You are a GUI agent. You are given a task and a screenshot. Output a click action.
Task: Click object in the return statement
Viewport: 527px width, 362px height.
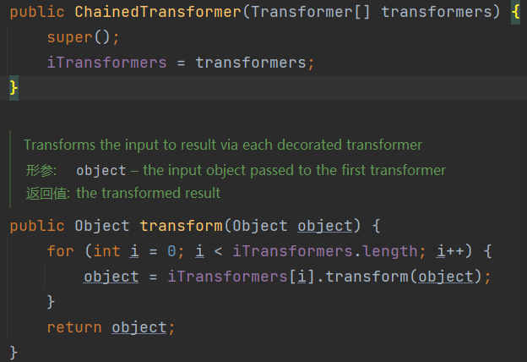tap(139, 326)
